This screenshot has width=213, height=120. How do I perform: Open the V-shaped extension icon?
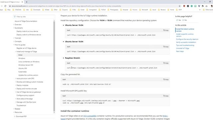(199, 6)
